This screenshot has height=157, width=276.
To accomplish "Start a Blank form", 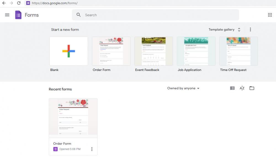I will coord(69,51).
